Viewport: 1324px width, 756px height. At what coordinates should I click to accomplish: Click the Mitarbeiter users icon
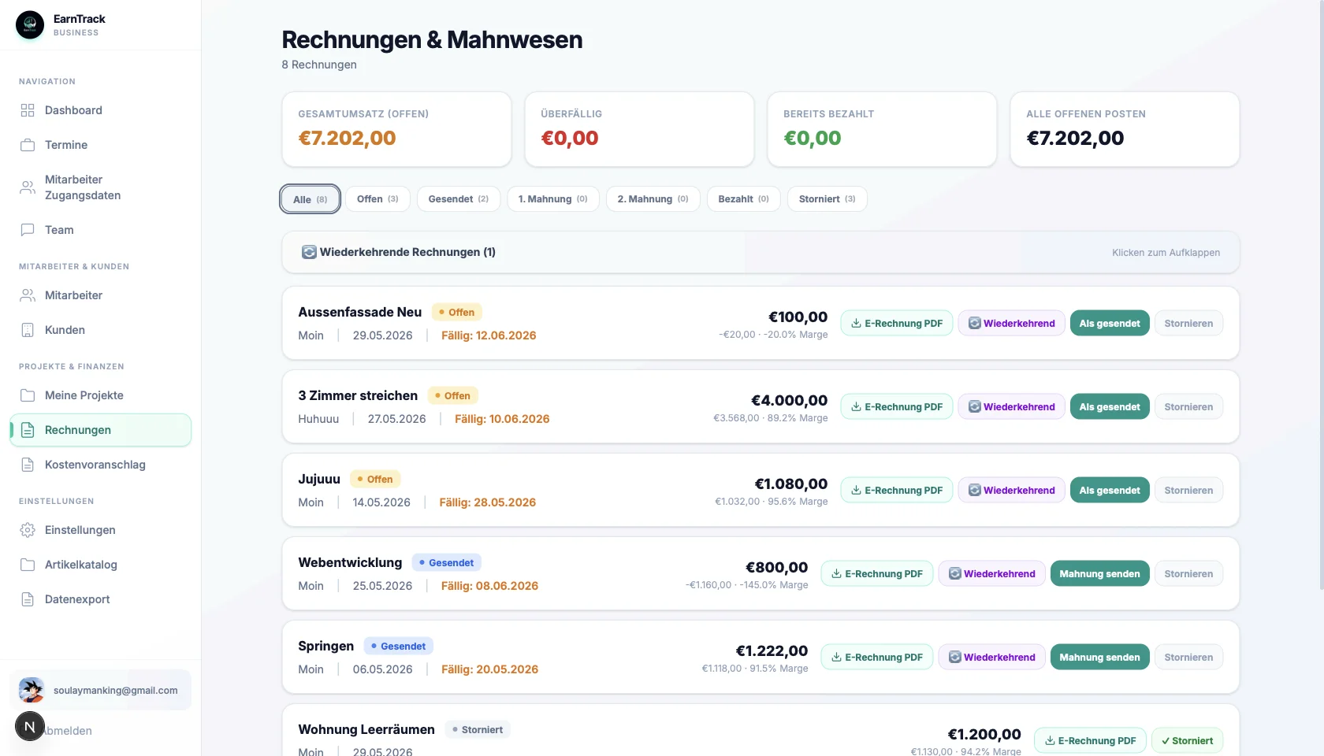pyautogui.click(x=28, y=295)
